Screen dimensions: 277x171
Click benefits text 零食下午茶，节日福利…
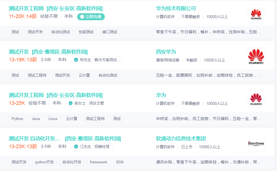tap(208, 32)
